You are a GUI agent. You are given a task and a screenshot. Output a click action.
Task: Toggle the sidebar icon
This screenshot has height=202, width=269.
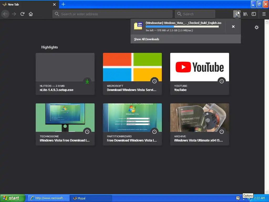tap(254, 14)
